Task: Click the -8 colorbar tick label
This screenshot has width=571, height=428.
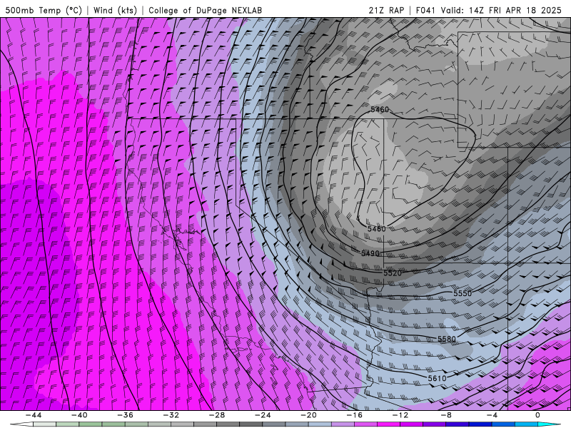Action: [446, 415]
